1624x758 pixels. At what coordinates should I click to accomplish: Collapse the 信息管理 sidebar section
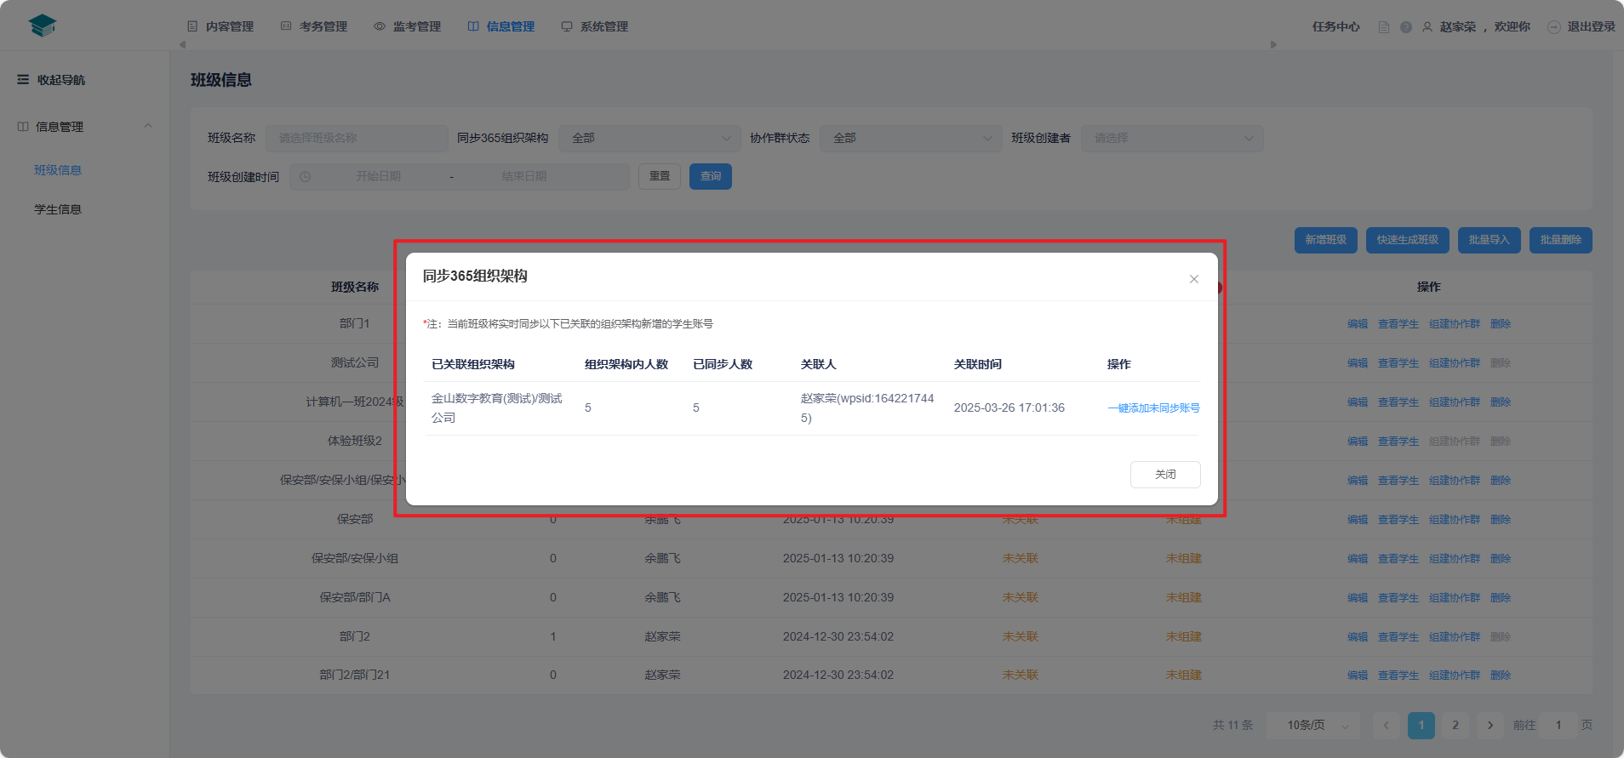click(x=148, y=127)
